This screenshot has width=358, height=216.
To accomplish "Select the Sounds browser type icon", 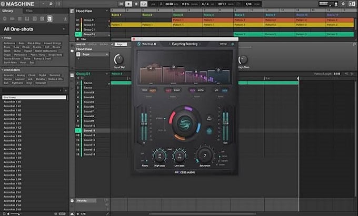I will coord(19,19).
